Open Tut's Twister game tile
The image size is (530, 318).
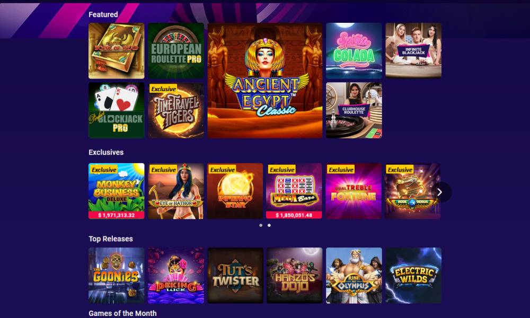[235, 276]
